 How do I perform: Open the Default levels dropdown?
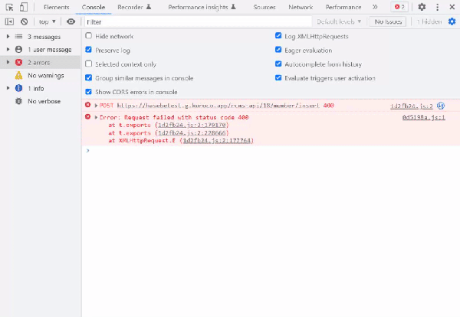click(339, 21)
